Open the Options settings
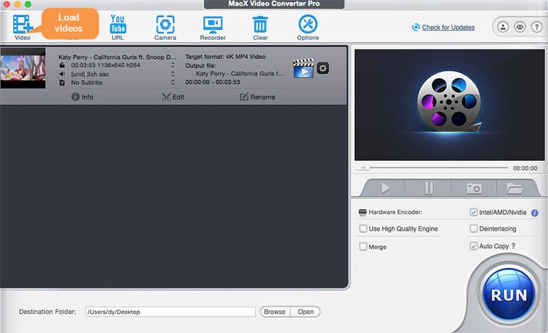This screenshot has height=333, width=548. coord(308,27)
